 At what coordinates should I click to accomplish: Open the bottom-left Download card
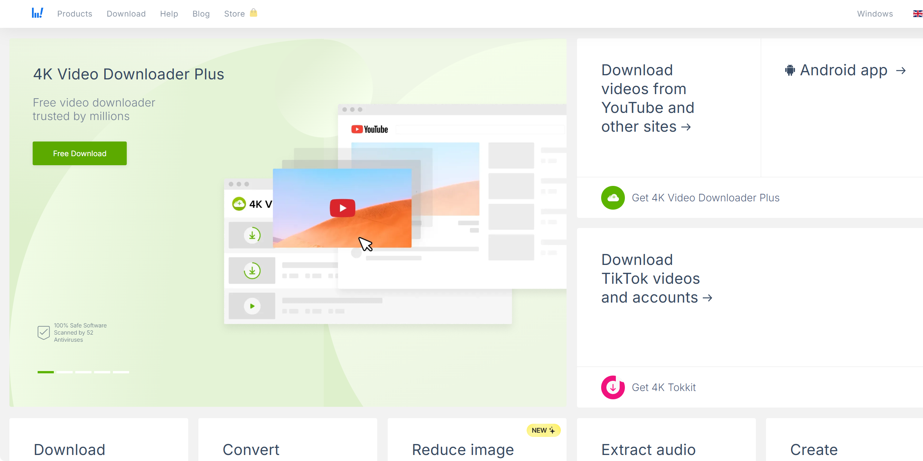pyautogui.click(x=99, y=440)
